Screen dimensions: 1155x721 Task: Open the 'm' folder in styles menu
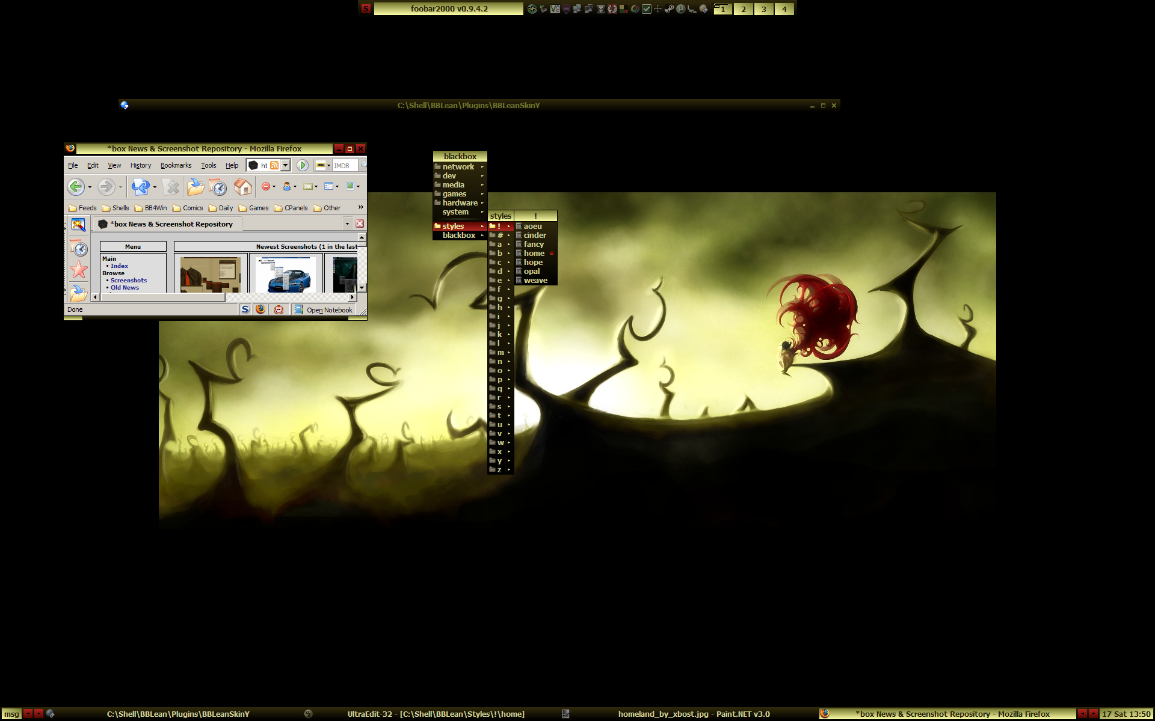coord(500,353)
